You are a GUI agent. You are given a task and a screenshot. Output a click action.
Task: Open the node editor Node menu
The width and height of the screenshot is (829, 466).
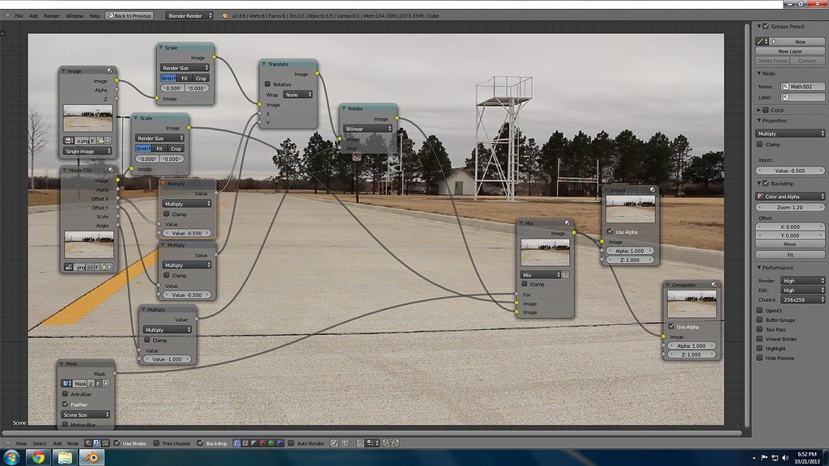point(73,444)
